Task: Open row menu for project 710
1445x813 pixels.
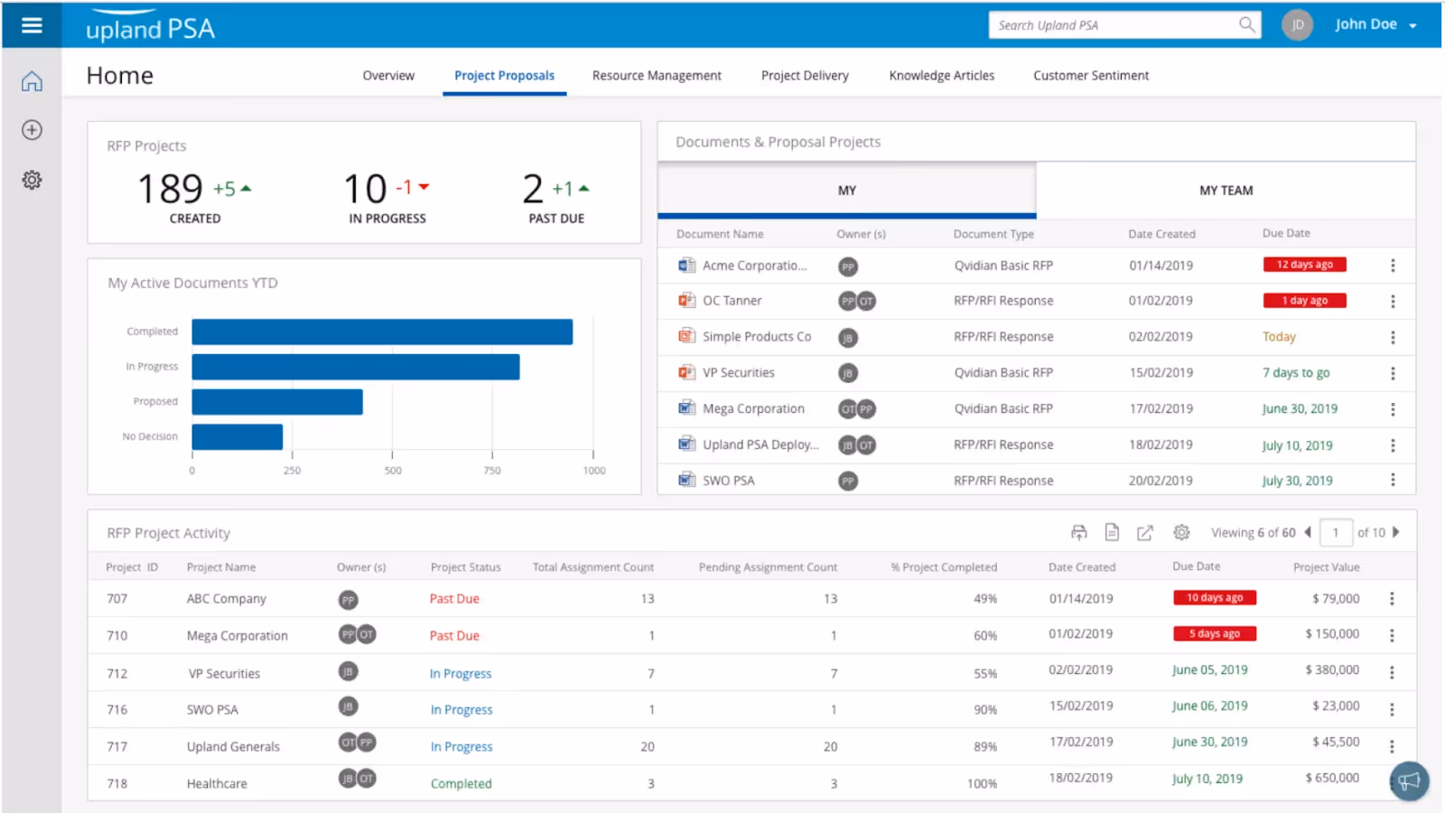Action: (1392, 636)
